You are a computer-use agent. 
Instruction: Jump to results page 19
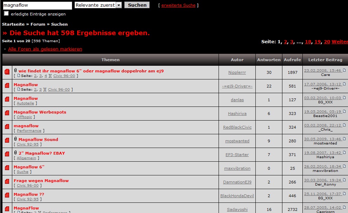317,42
